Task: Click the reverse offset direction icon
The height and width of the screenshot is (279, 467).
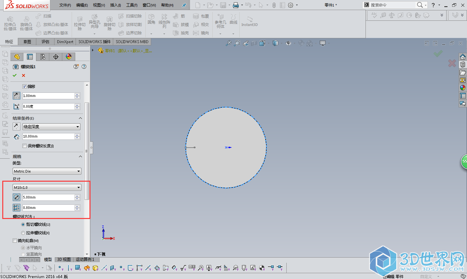Action: tap(17, 96)
